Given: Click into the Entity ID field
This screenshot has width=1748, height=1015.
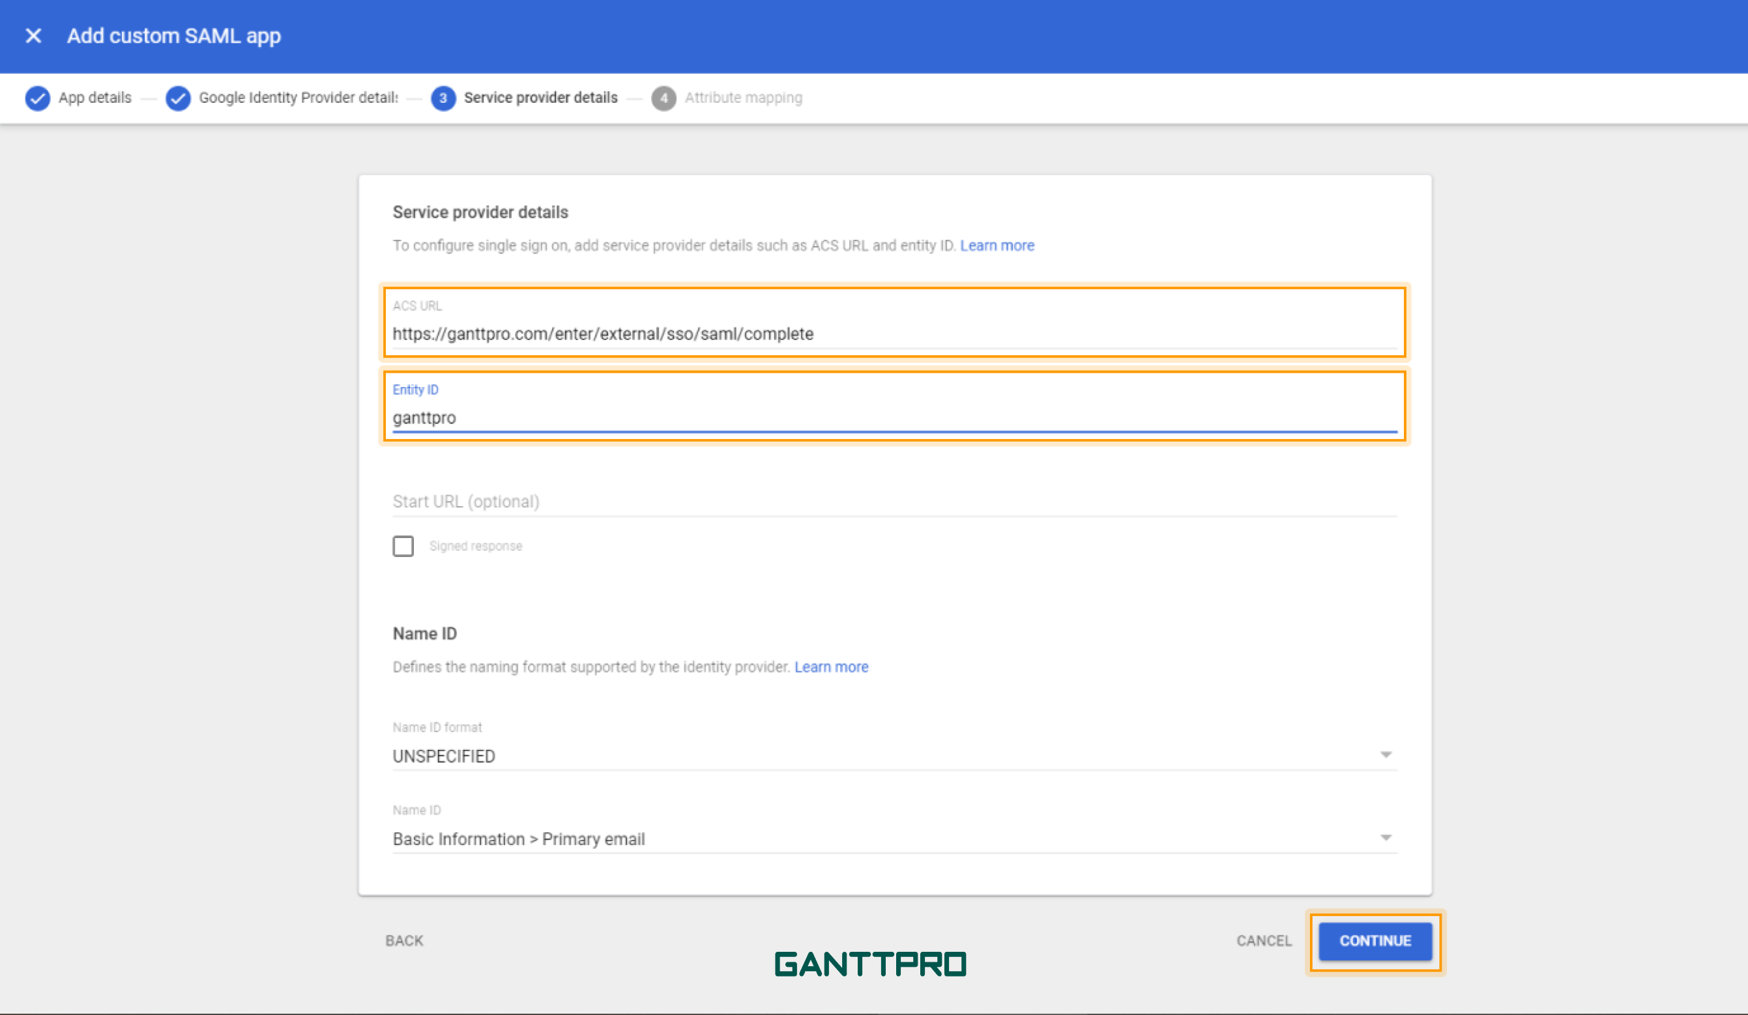Looking at the screenshot, I should click(895, 418).
